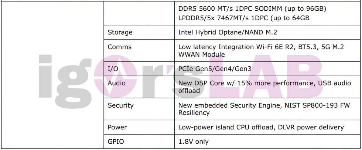Click the LPDDR5/5x 7467MT/s line
The width and height of the screenshot is (362, 150).
coord(244,18)
